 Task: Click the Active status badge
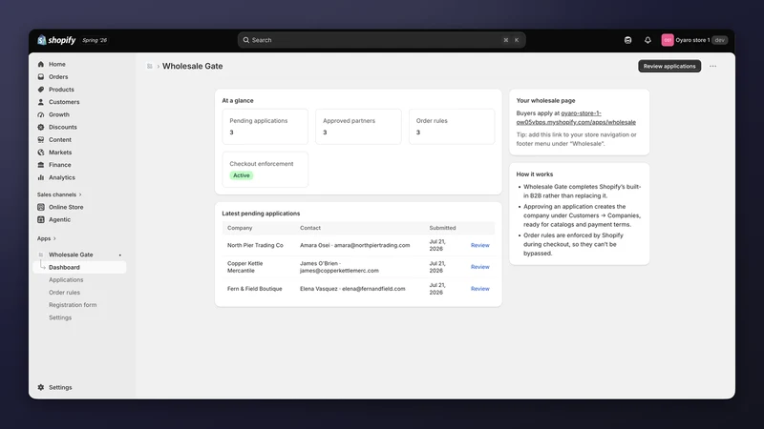point(242,175)
